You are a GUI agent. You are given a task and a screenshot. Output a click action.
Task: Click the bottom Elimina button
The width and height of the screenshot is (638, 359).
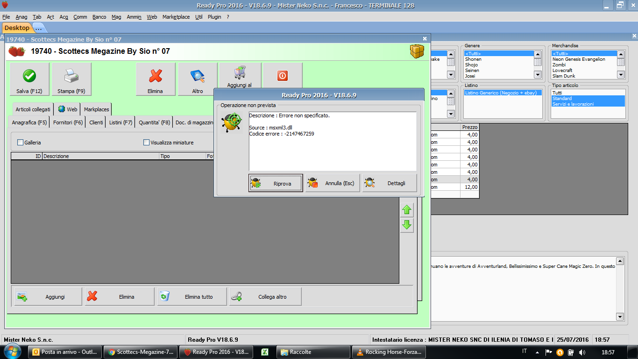[120, 296]
